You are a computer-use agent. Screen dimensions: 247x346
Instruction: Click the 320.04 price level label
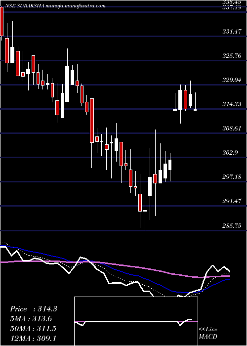pos(232,80)
